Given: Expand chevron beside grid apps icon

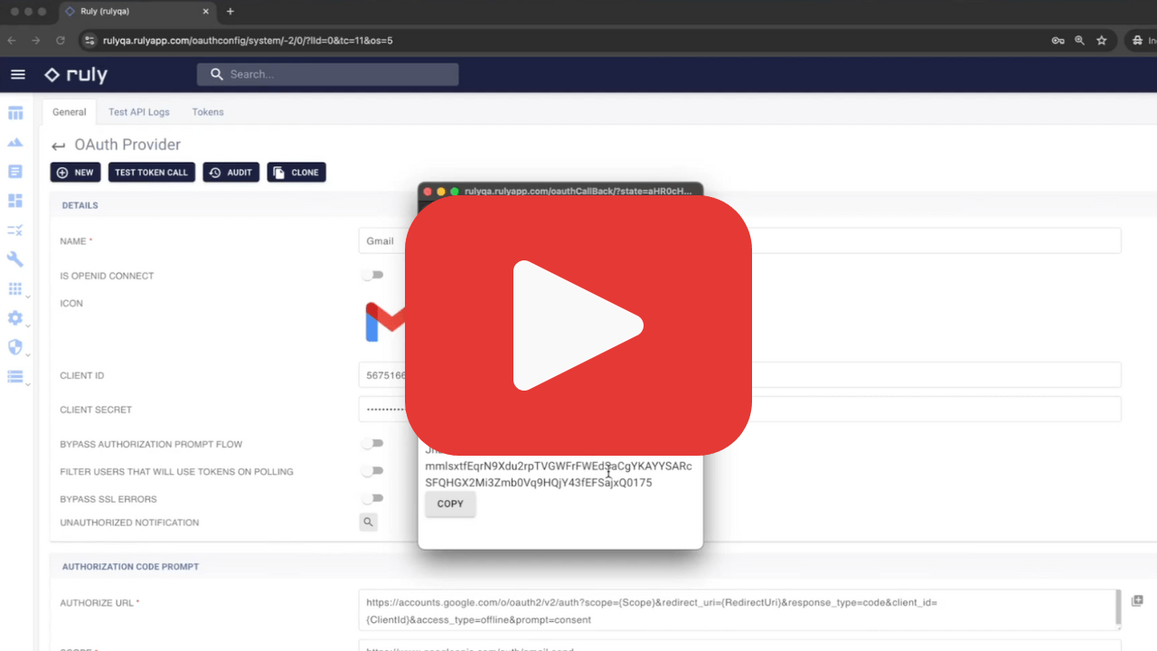Looking at the screenshot, I should pos(28,297).
